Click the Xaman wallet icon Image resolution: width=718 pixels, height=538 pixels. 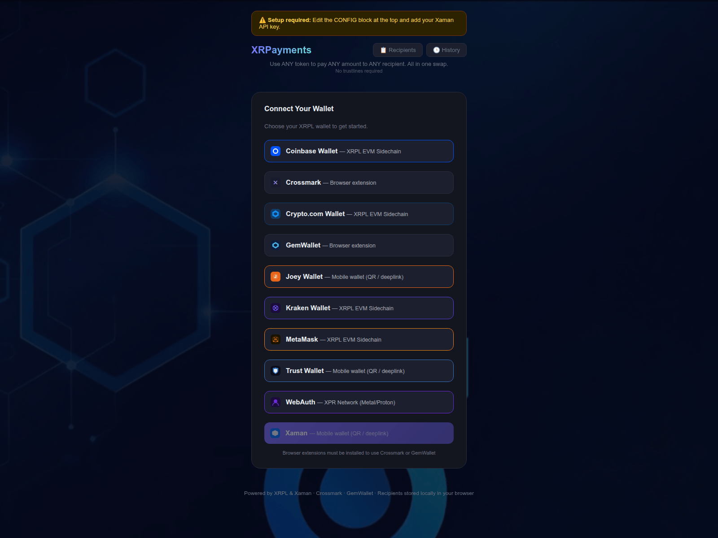click(x=276, y=433)
